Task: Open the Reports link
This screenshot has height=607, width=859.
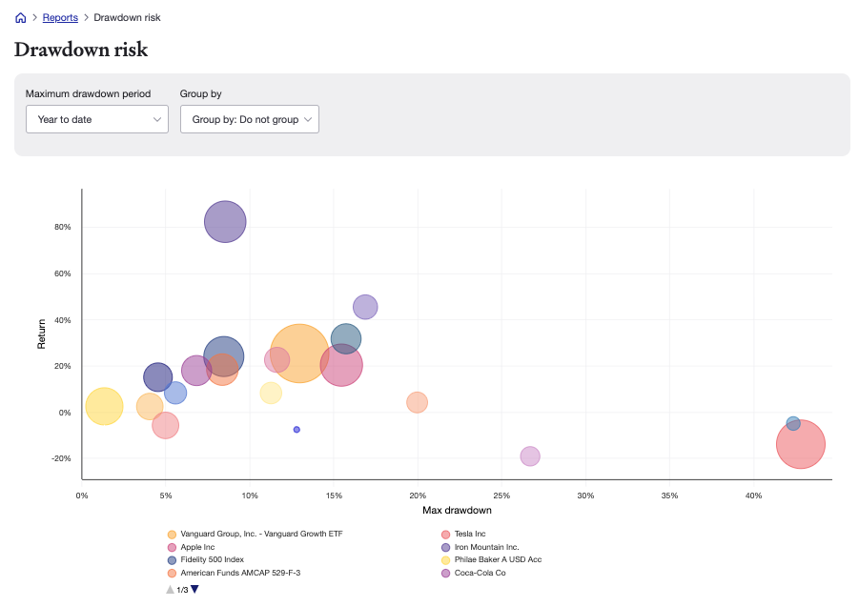Action: [x=60, y=17]
